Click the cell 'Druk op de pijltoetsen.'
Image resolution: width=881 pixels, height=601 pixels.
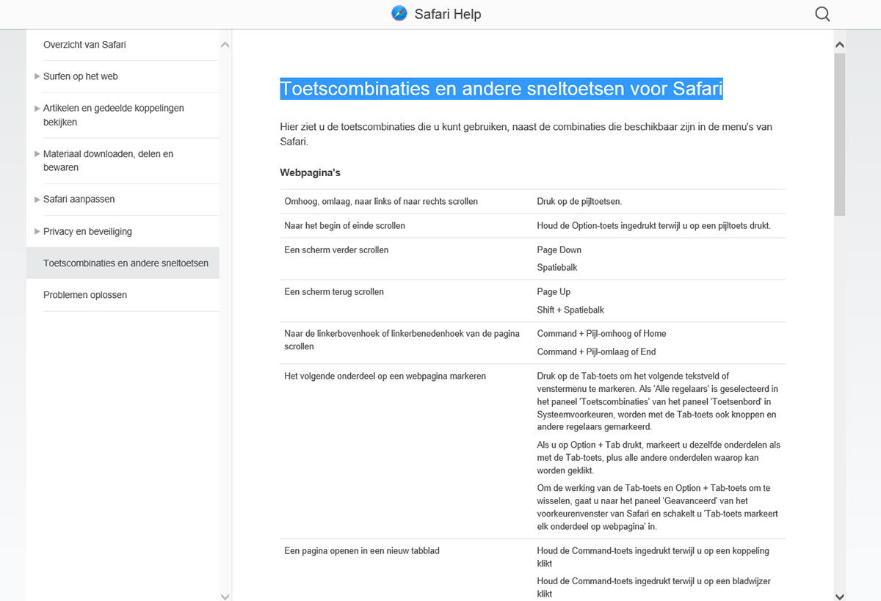pos(579,201)
